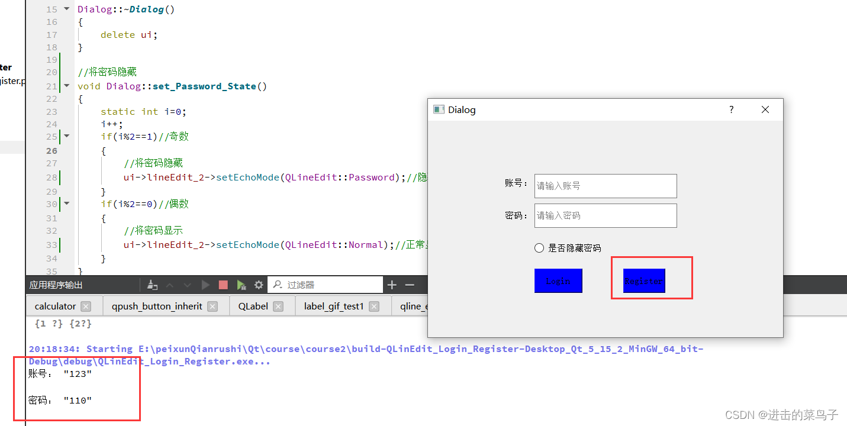Click the green run icon in output toolbar
Viewport: 847px width, 426px height.
(x=241, y=285)
